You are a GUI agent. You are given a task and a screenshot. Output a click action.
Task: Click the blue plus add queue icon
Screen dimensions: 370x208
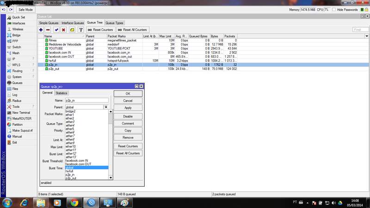[41, 30]
